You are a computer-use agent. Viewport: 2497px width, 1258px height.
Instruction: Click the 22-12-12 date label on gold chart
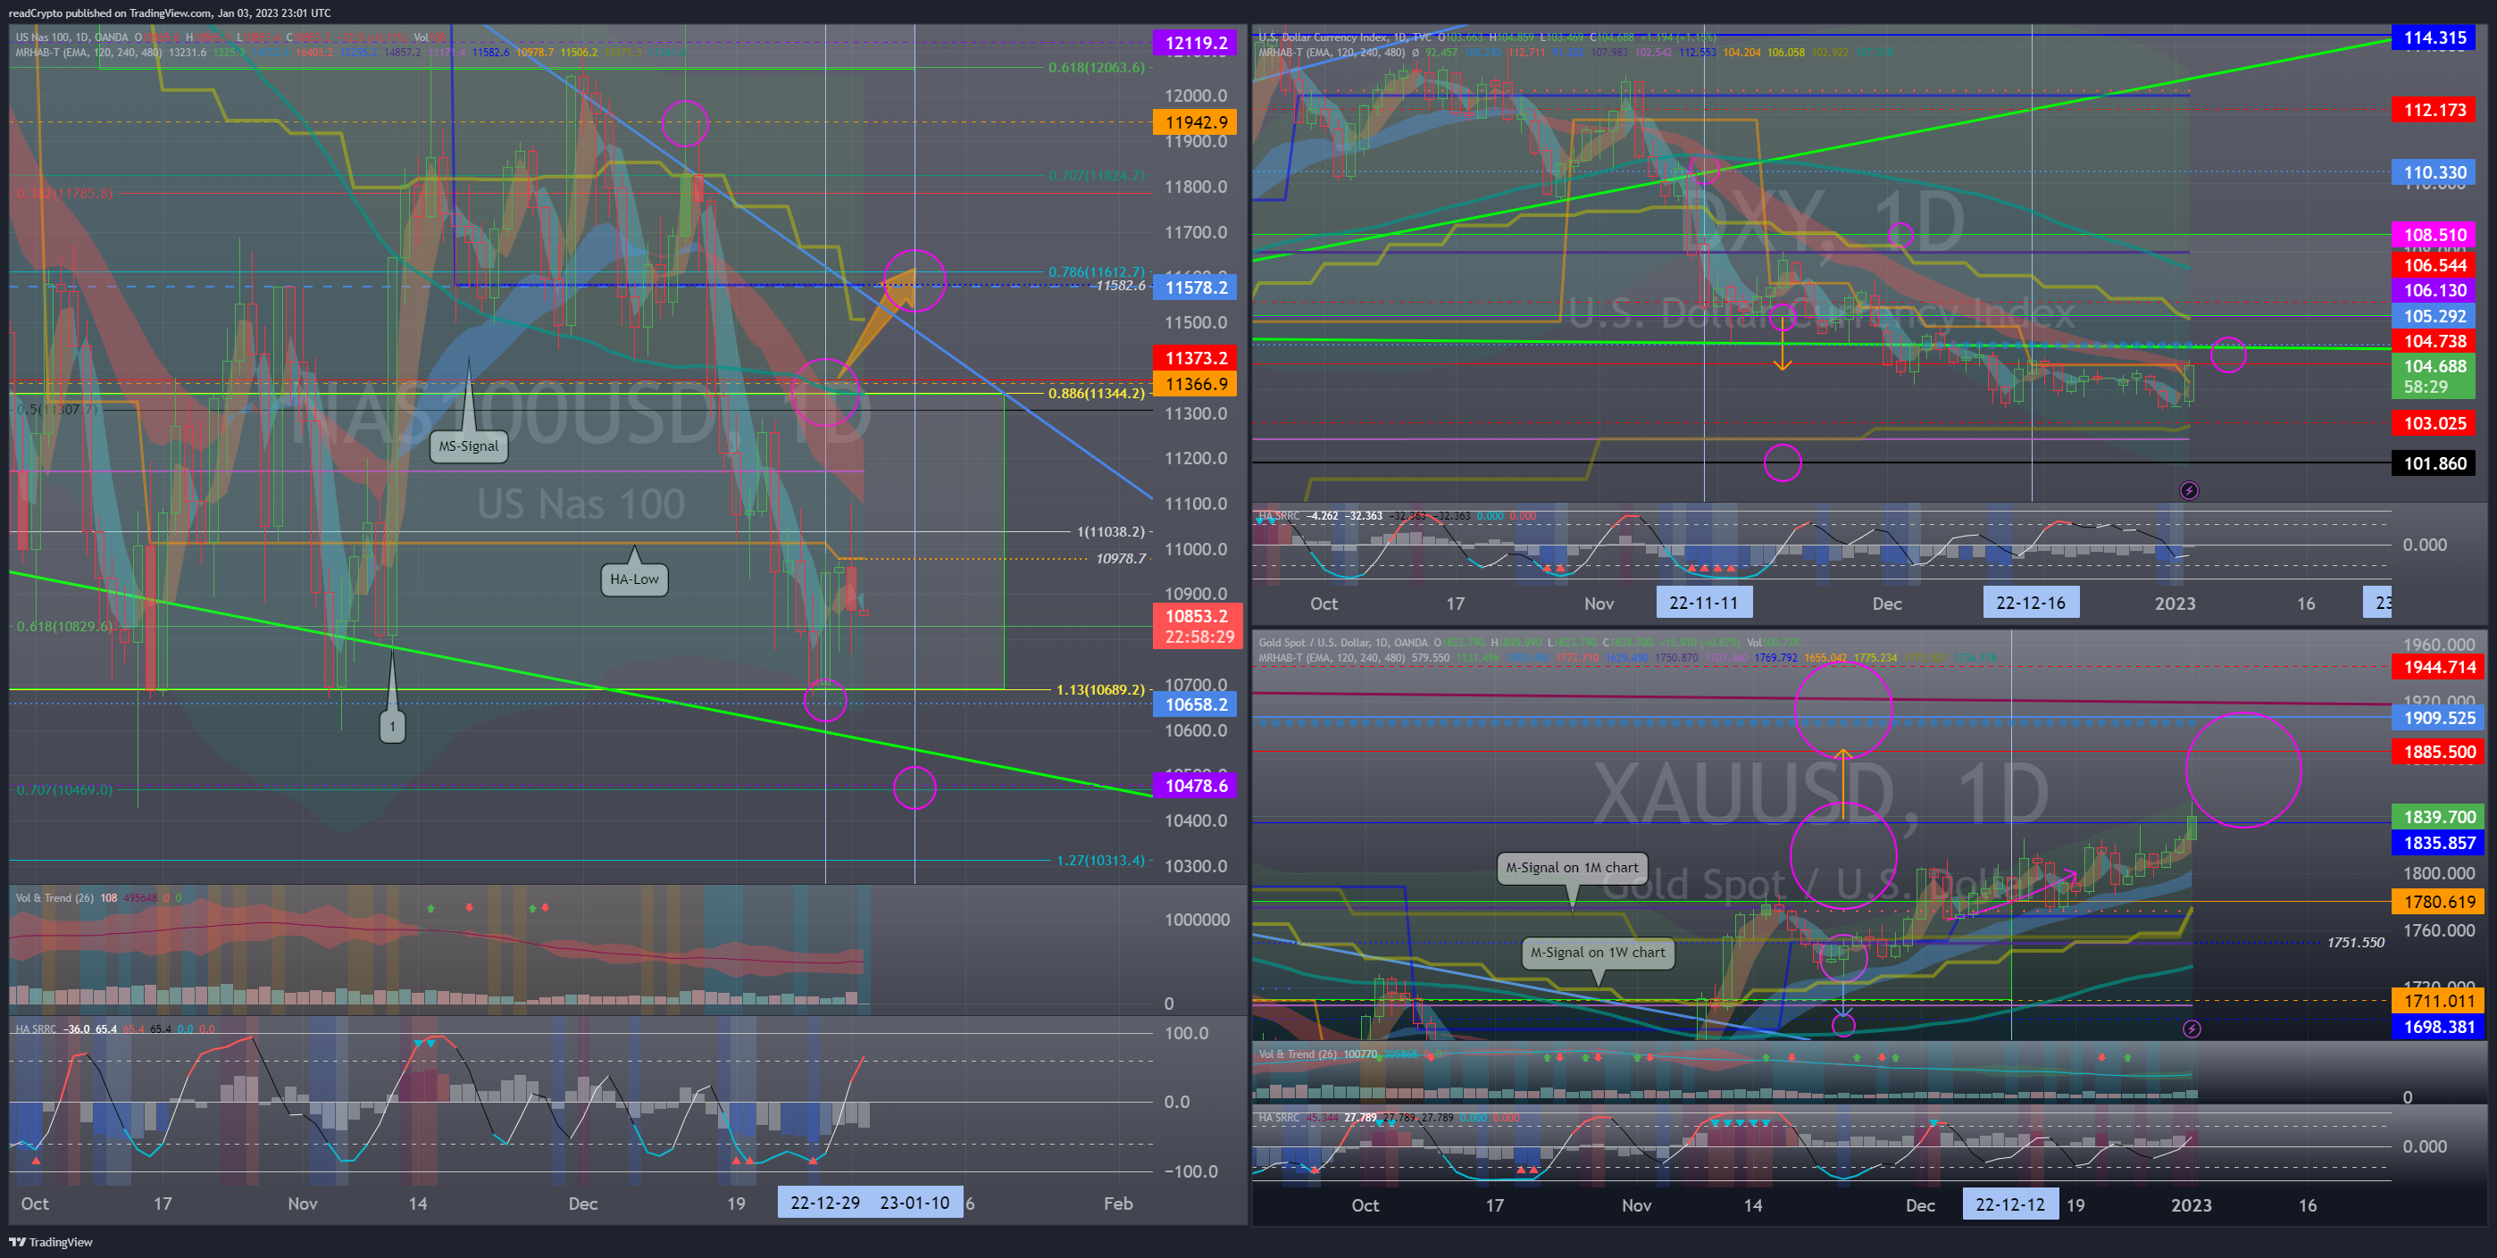tap(2009, 1204)
